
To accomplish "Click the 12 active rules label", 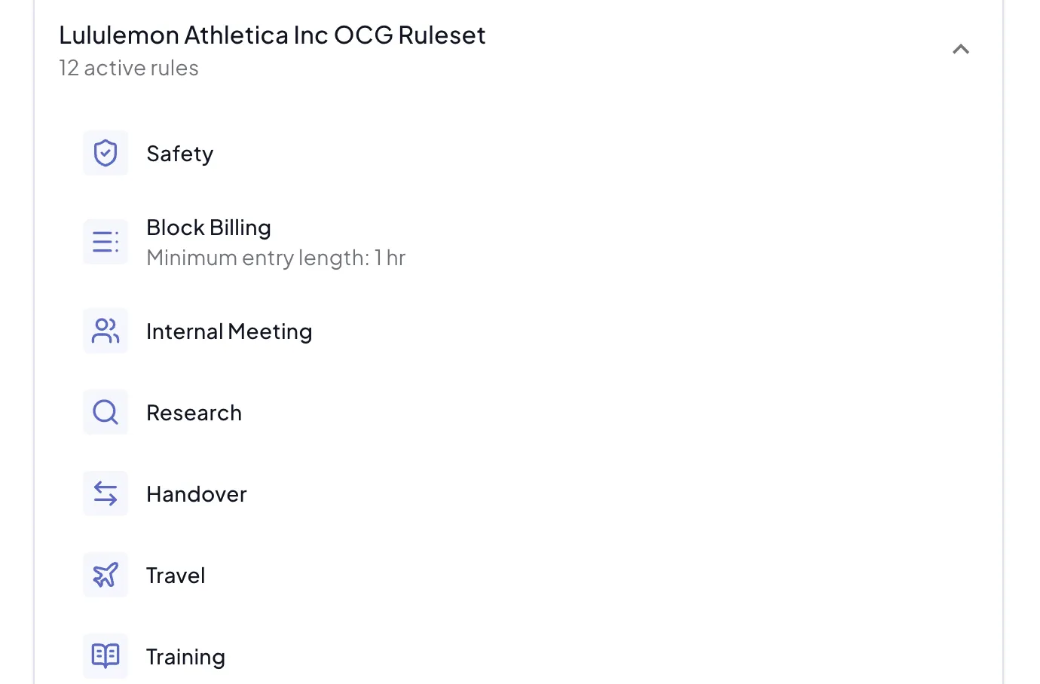I will [129, 67].
